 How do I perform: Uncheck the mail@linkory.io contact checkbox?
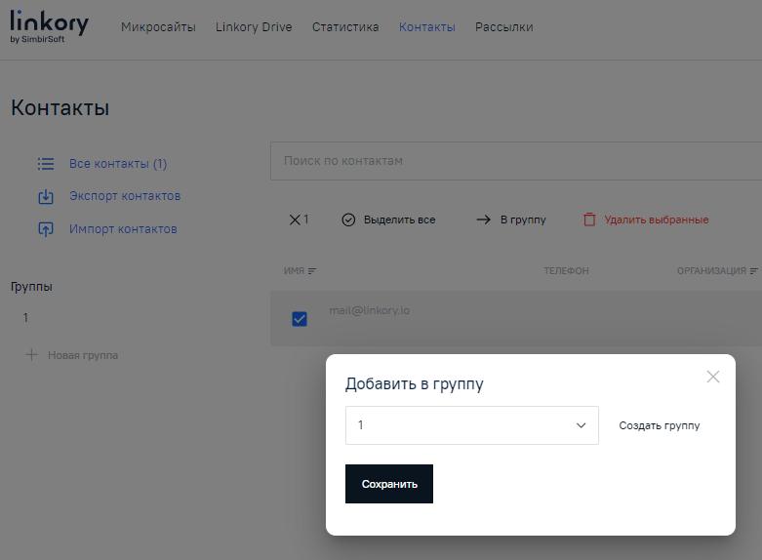point(300,319)
